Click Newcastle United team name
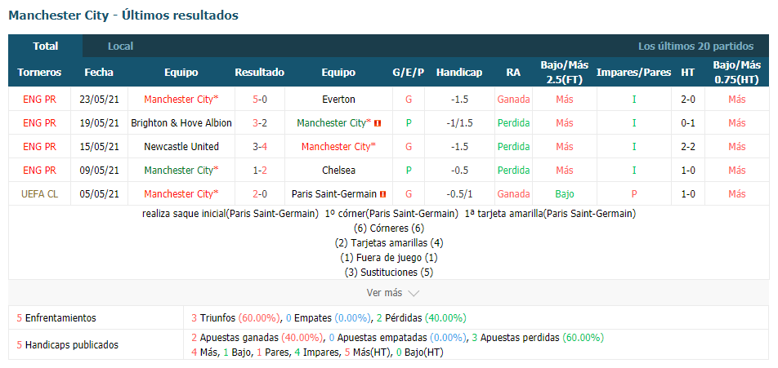The width and height of the screenshot is (778, 368). tap(181, 147)
